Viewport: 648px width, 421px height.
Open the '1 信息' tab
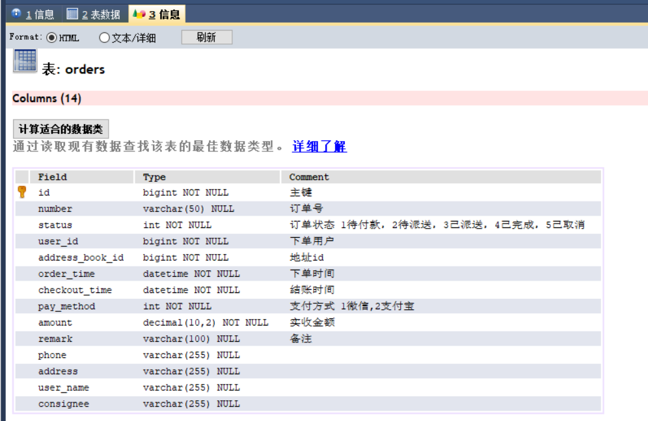[34, 14]
